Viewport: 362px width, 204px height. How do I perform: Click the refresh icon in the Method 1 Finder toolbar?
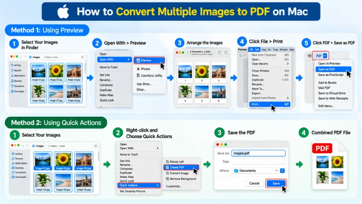point(82,57)
